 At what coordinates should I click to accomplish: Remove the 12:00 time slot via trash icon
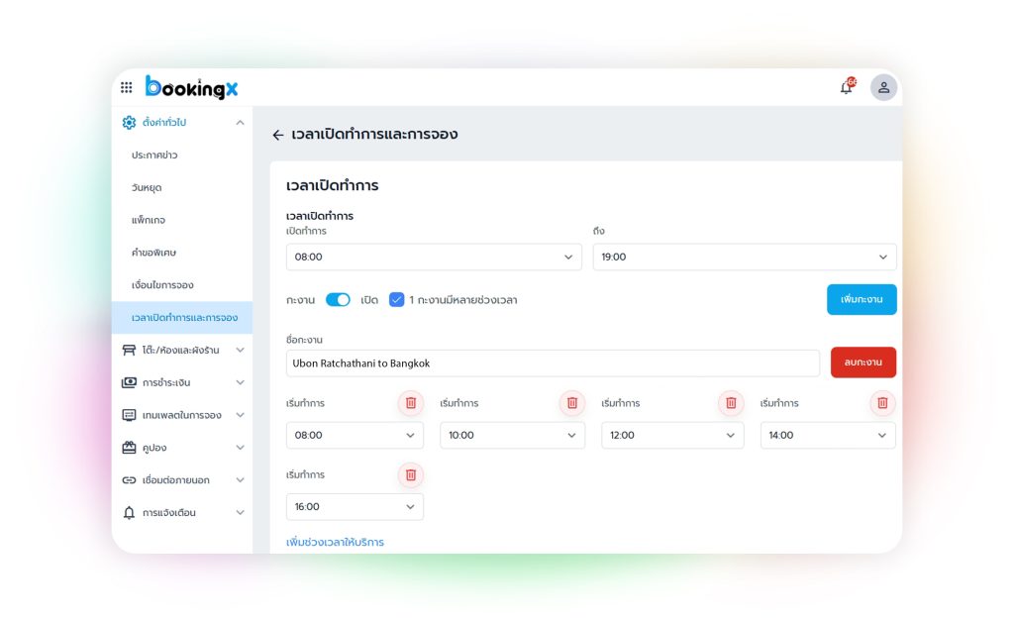(x=731, y=403)
